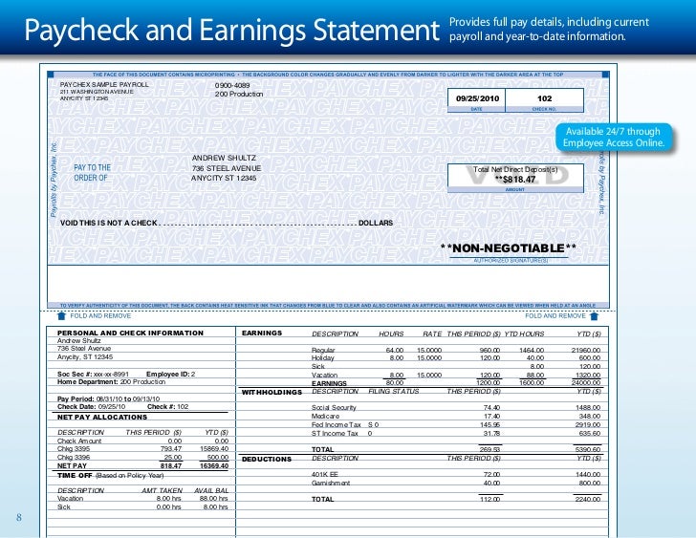Viewport: 696px width, 538px height.
Task: Click payee name ANDREW SHULTZ on check
Action: [x=224, y=158]
